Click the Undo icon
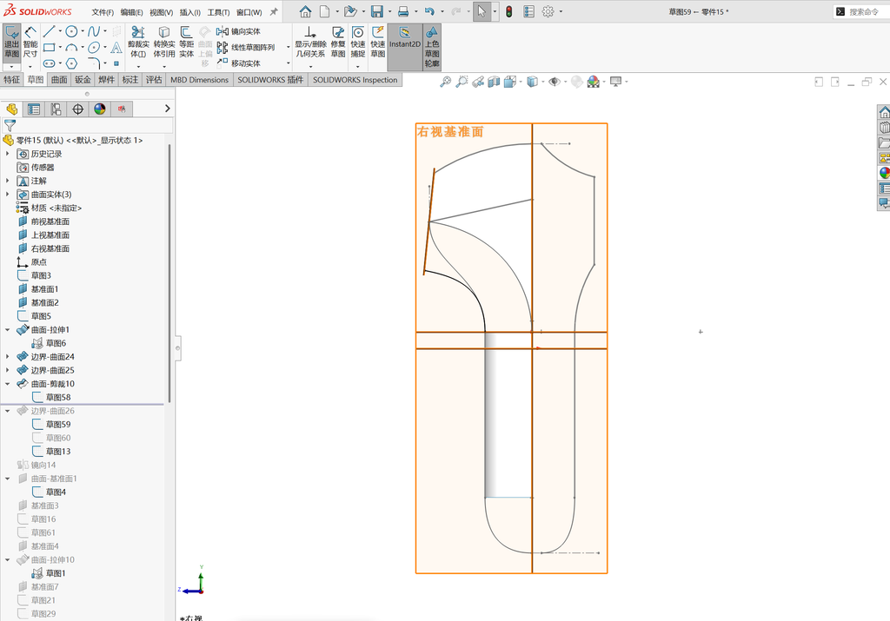 pyautogui.click(x=429, y=11)
